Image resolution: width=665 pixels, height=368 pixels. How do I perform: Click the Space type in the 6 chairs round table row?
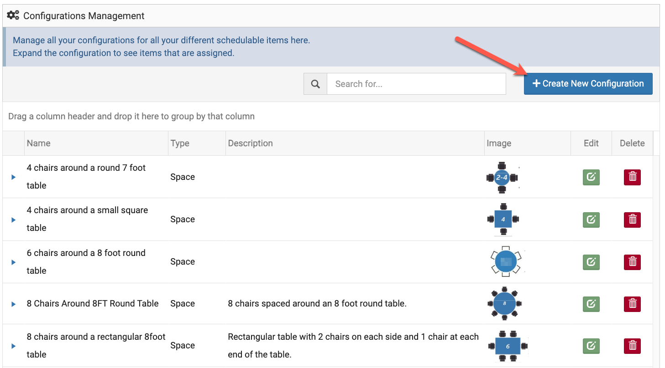coord(183,261)
